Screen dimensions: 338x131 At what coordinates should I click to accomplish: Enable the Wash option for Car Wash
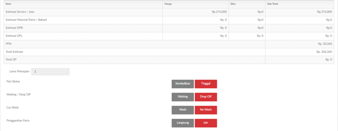[183, 110]
